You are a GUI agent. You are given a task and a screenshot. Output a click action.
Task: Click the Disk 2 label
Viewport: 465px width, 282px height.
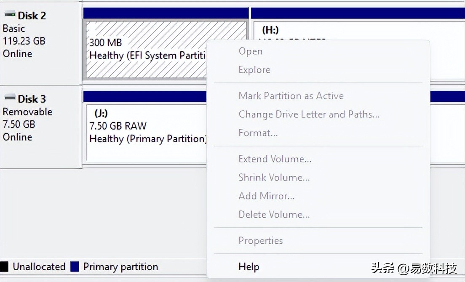[32, 16]
